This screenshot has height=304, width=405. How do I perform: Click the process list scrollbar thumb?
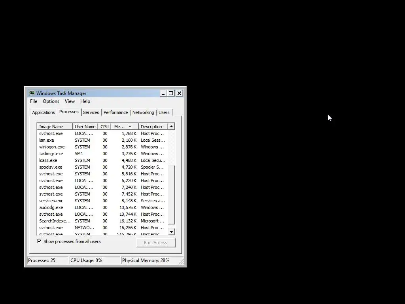[x=171, y=195]
